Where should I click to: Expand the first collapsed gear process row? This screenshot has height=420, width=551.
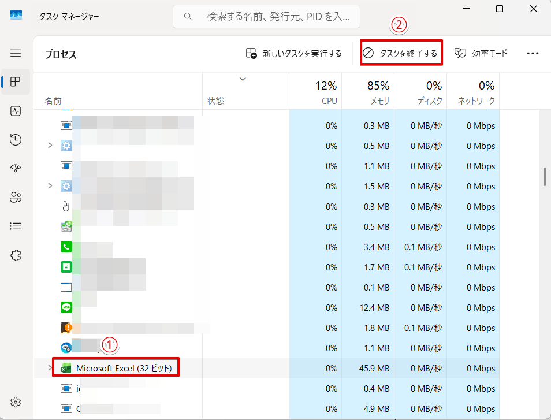point(50,146)
